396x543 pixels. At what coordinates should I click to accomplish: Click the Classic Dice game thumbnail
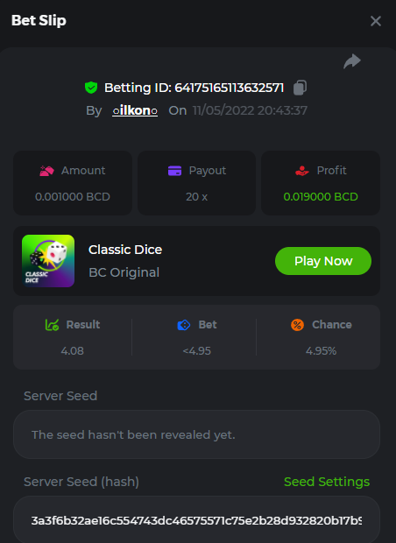48,261
